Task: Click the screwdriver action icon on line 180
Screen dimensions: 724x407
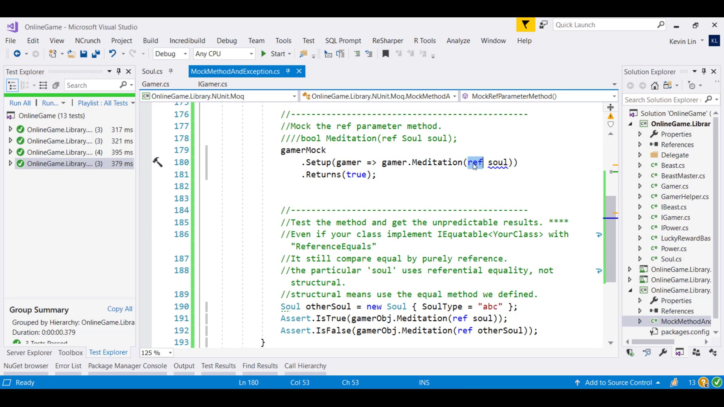Action: pos(158,162)
